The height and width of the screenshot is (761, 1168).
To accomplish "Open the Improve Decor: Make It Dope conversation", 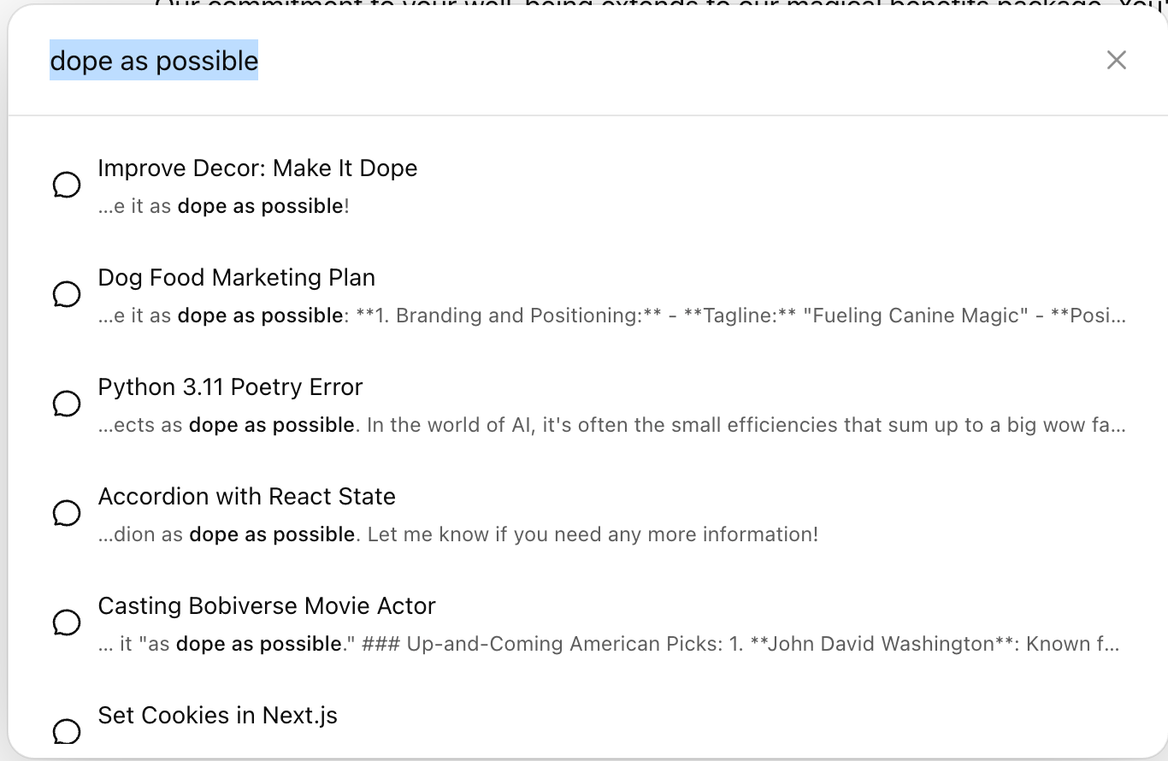I will point(258,168).
